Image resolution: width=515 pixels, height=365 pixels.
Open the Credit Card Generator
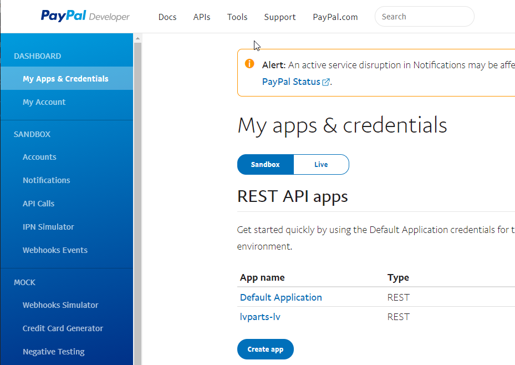tap(63, 328)
